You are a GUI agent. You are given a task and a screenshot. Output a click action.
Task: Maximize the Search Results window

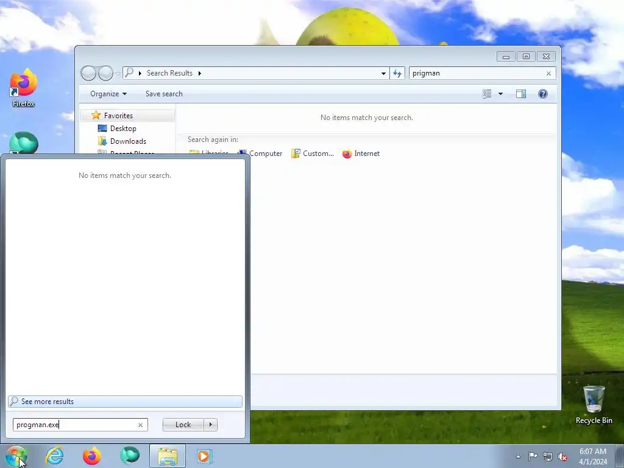click(x=526, y=57)
